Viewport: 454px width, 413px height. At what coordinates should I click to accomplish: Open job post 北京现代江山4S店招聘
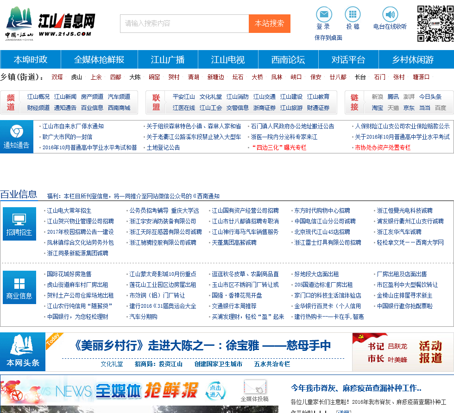[322, 232]
